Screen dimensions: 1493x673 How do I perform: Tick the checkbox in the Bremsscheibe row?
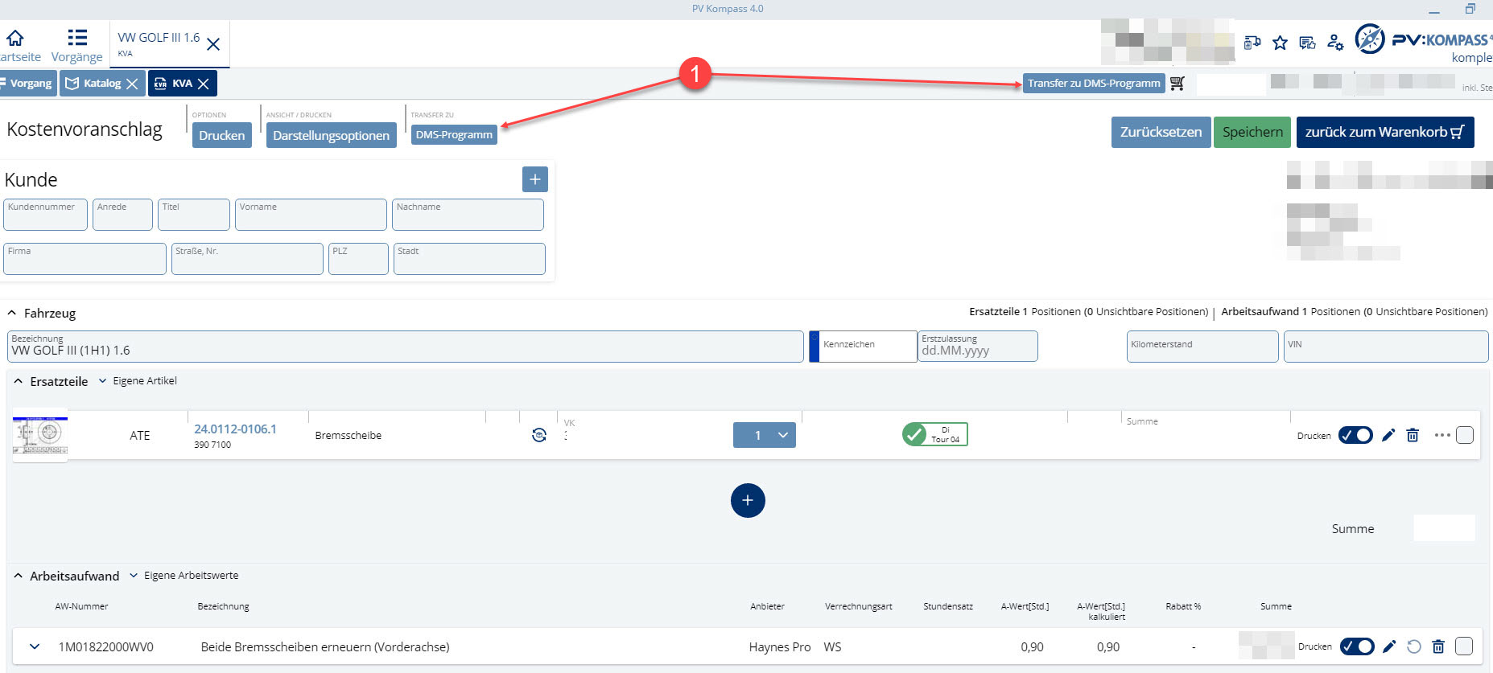coord(1465,435)
